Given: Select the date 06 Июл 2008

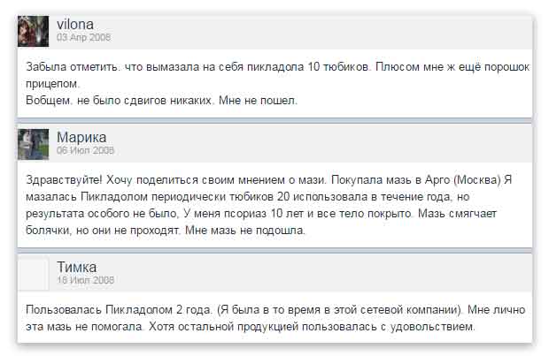Looking at the screenshot, I should point(85,150).
